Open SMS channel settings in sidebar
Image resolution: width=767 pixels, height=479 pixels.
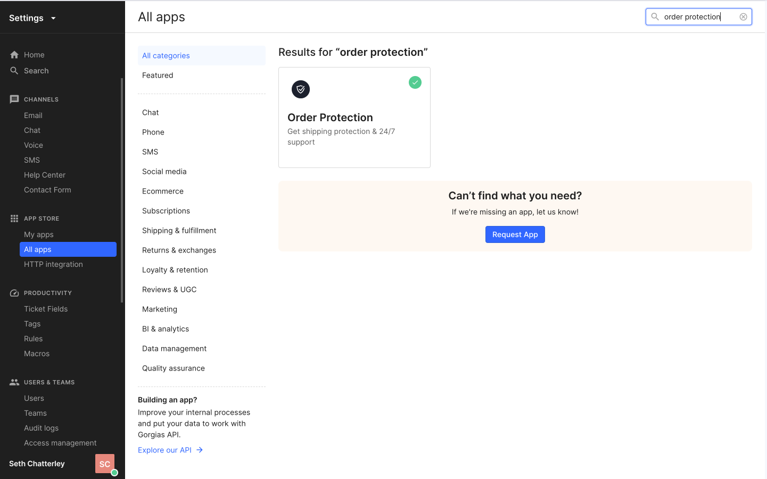click(32, 160)
